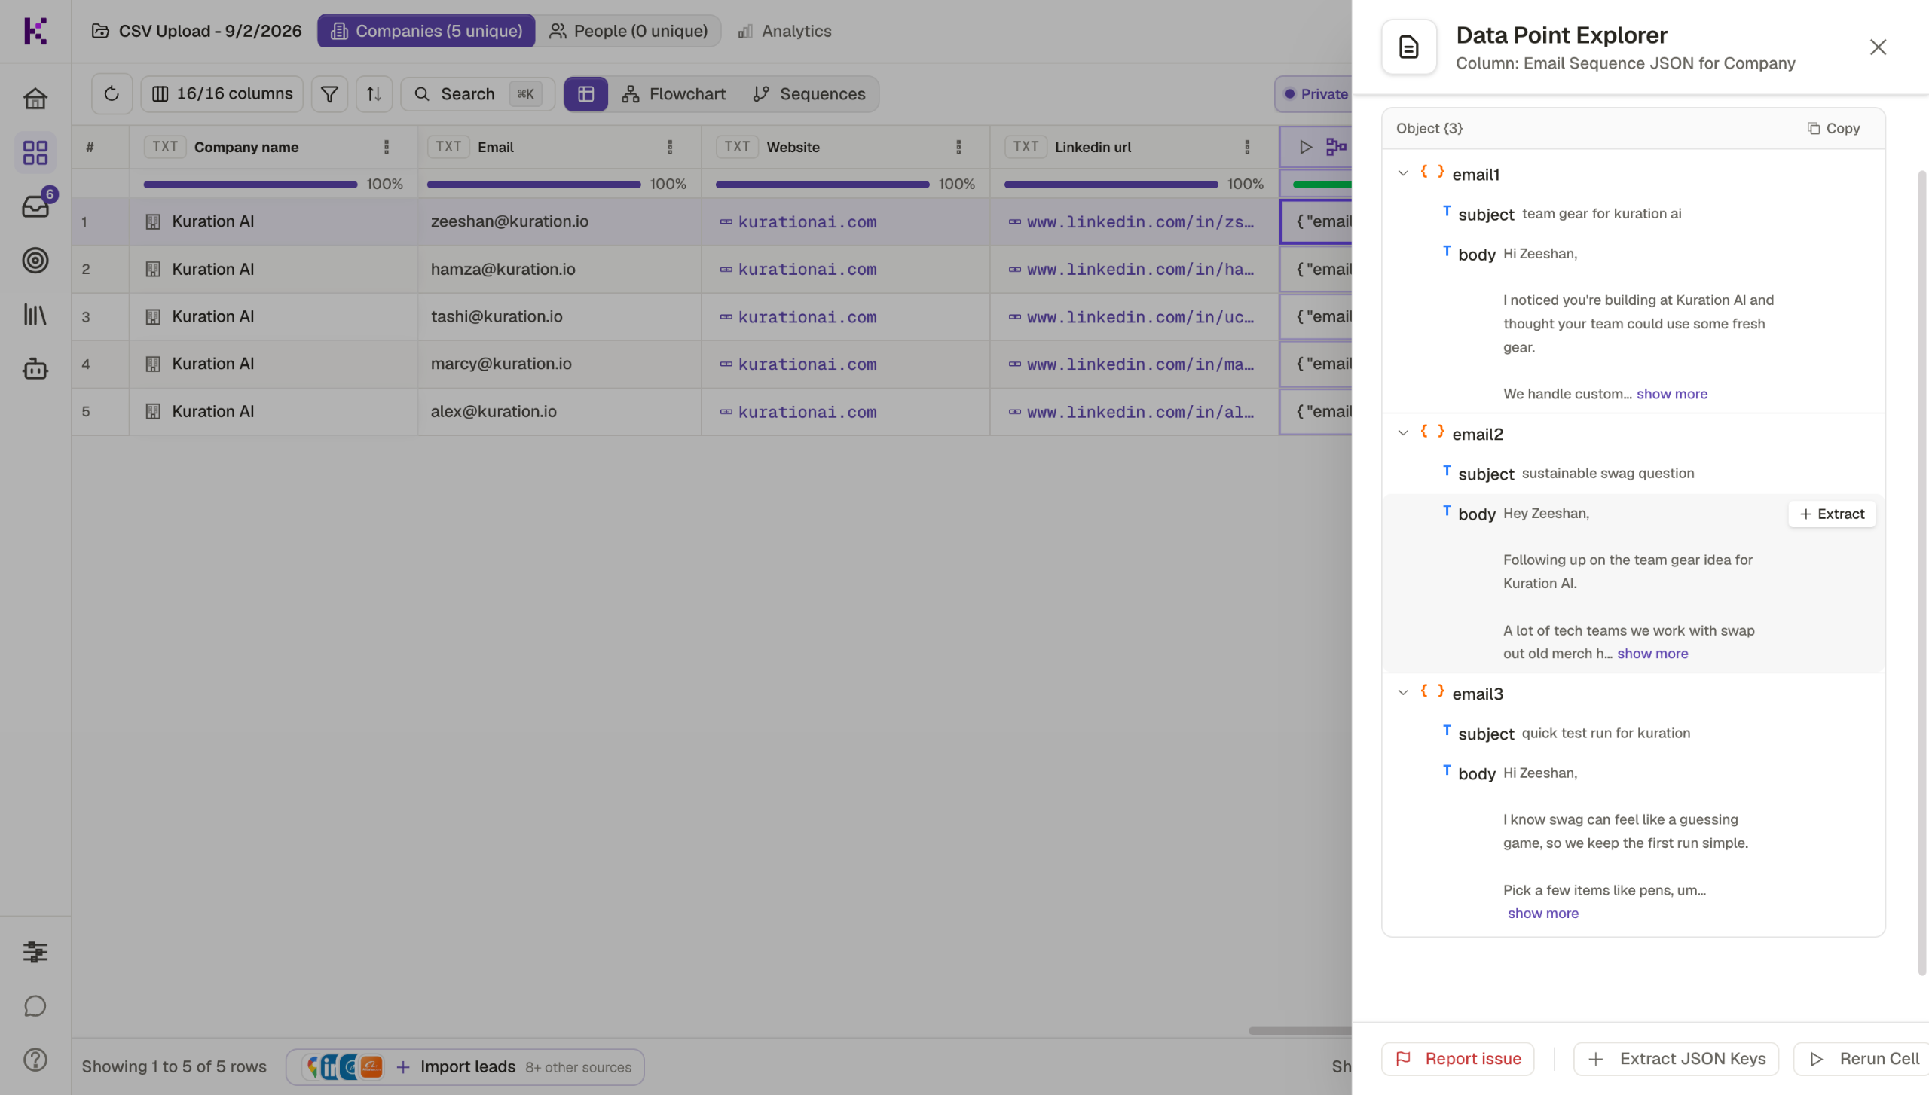Screen dimensions: 1929x1095
Task: Select the email cell tashi@kuration.io
Action: pyautogui.click(x=560, y=316)
